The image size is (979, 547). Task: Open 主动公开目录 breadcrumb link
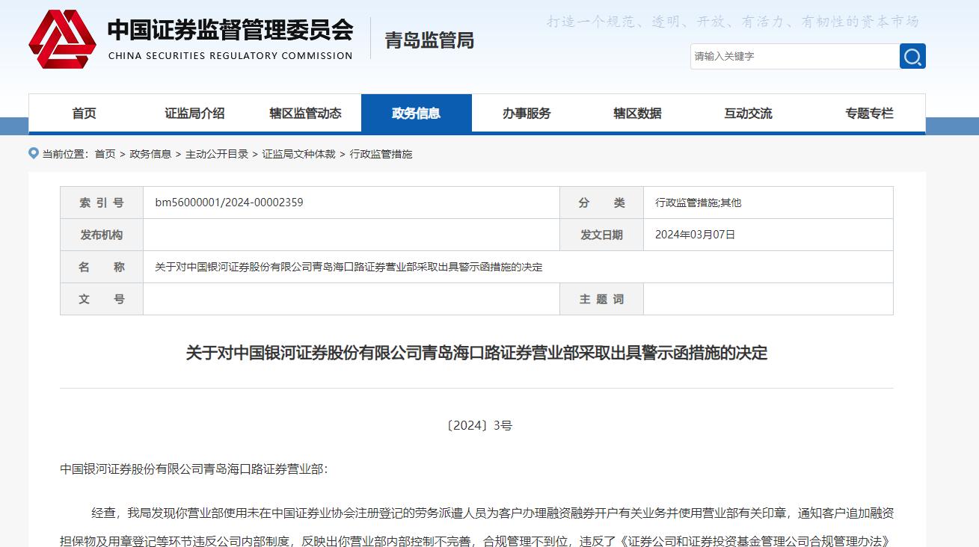pos(217,154)
